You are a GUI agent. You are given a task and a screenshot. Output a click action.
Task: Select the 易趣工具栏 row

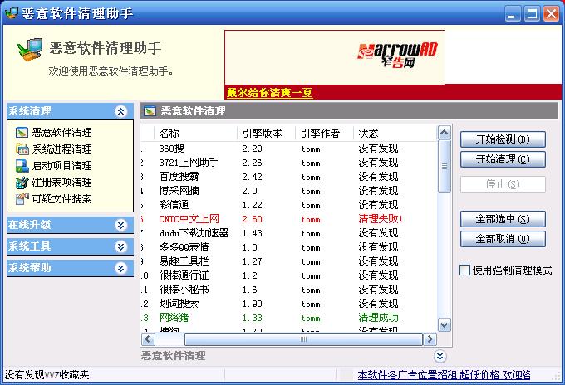pos(288,261)
